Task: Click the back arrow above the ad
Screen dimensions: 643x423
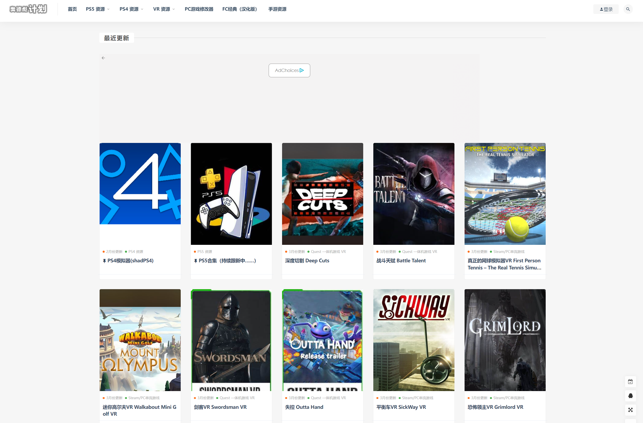Action: click(x=103, y=58)
